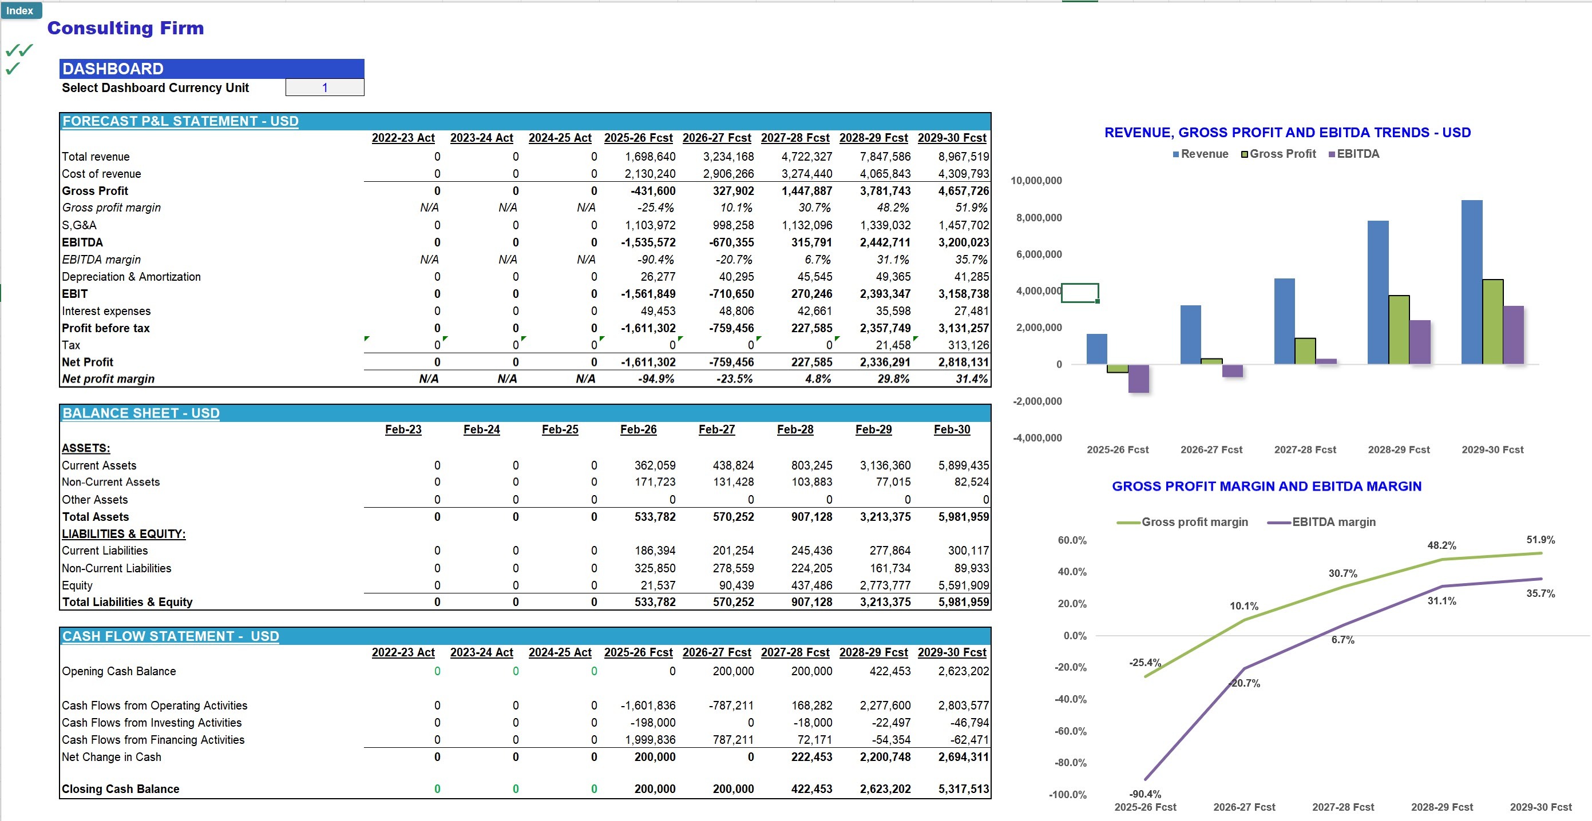Click the Net Profit row label
This screenshot has width=1592, height=821.
click(87, 362)
